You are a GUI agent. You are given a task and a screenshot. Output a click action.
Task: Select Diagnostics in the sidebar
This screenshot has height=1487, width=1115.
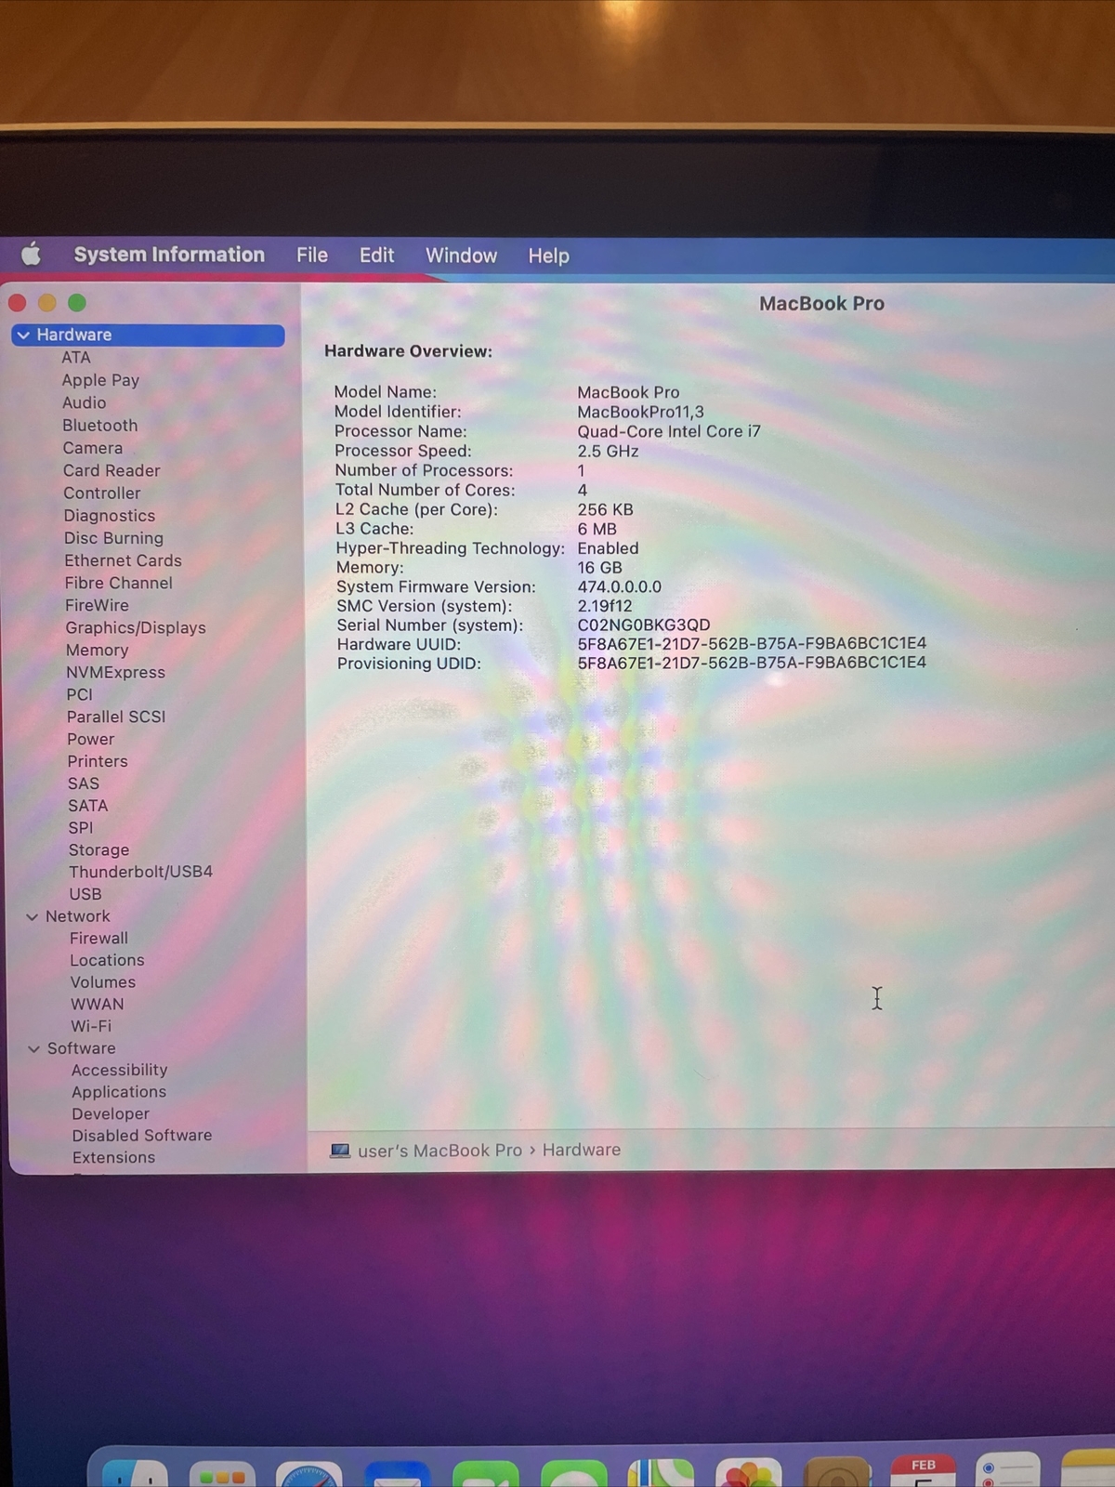pos(110,516)
